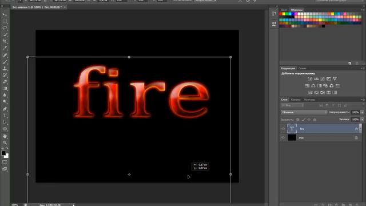Open the layer Opacity slider dropdown
Image resolution: width=366 pixels, height=206 pixels.
pyautogui.click(x=362, y=112)
